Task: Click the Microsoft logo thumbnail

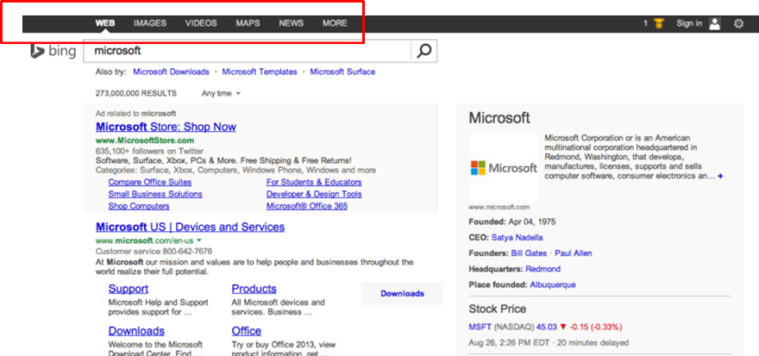Action: pyautogui.click(x=504, y=168)
